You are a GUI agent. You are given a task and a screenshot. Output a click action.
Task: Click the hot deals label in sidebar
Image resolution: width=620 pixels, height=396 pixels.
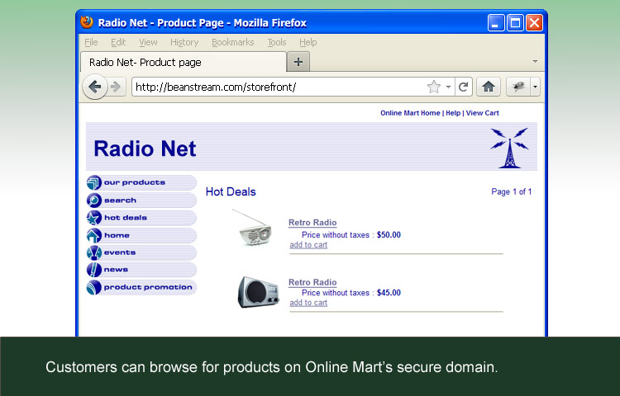coord(126,218)
